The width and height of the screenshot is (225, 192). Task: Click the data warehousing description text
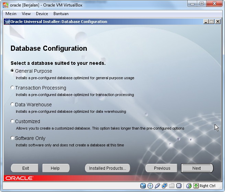coord(71,111)
